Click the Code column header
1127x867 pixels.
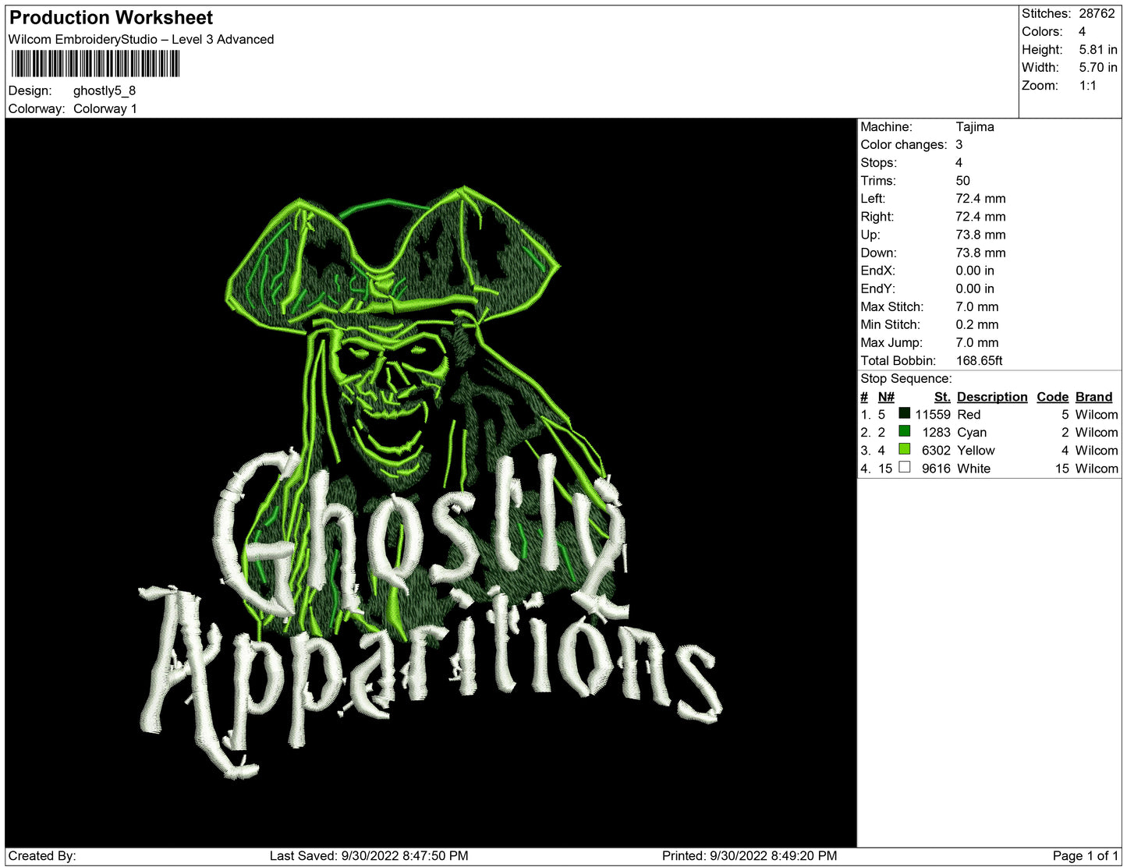pyautogui.click(x=1052, y=397)
